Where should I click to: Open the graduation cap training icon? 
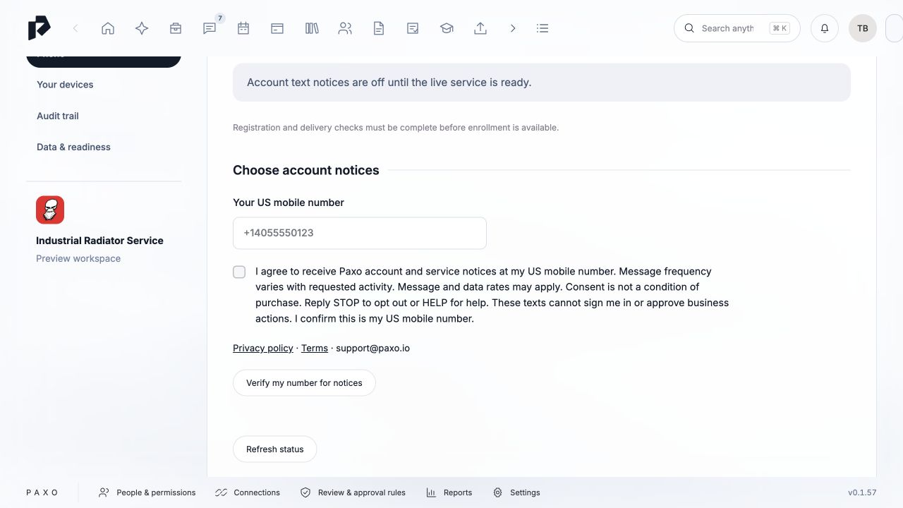(447, 28)
